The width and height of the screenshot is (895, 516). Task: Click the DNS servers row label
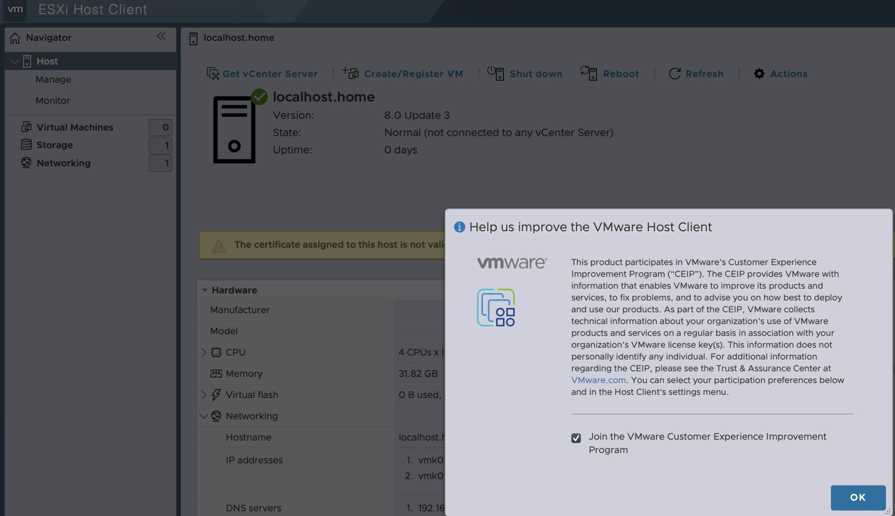click(253, 508)
